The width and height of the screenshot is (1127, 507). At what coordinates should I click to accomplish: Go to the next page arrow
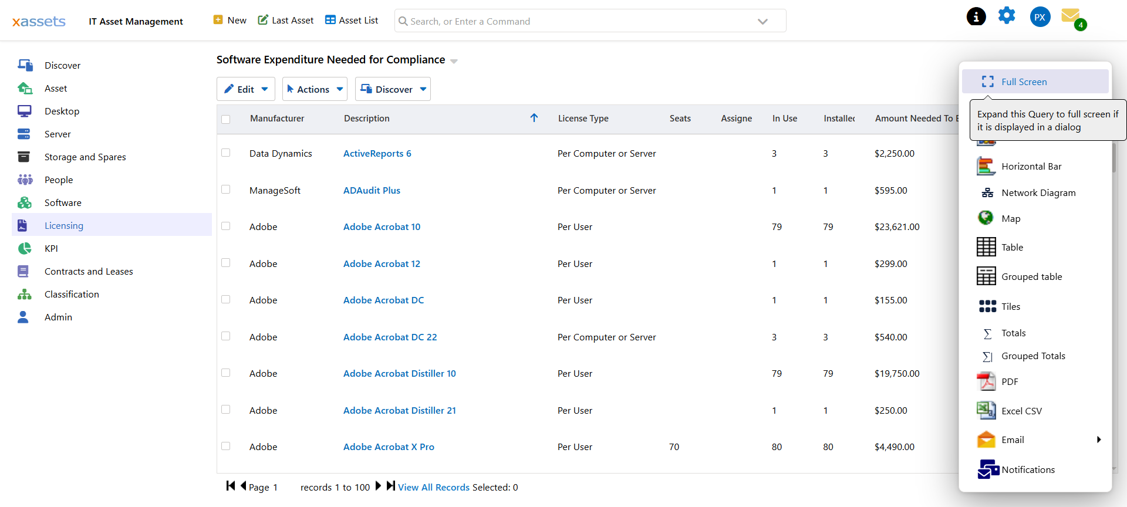378,486
